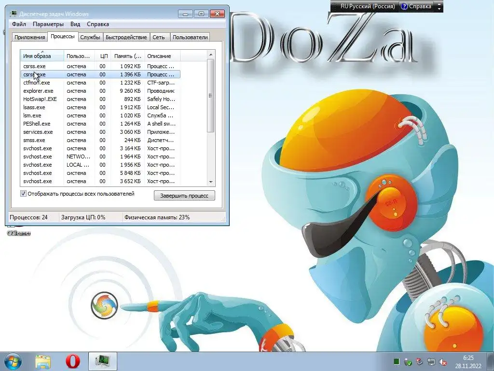This screenshot has height=371, width=494.
Task: Click the blue help question mark icon
Action: [x=404, y=6]
